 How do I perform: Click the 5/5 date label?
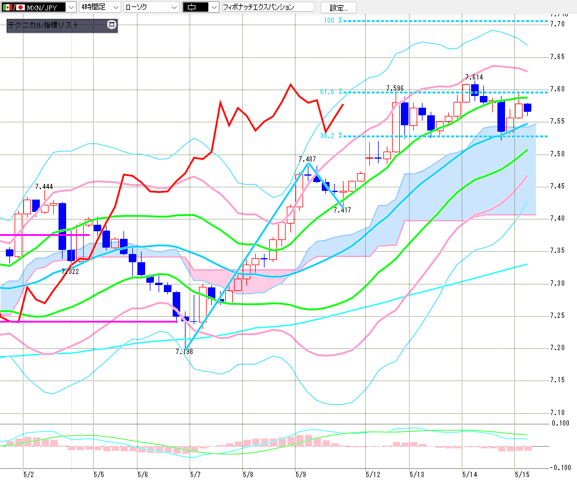tap(99, 475)
